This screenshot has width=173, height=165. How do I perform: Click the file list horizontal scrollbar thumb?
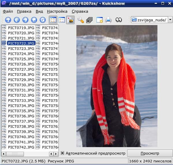15,154
